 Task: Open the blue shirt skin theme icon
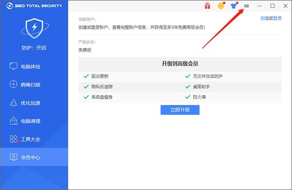[x=234, y=6]
